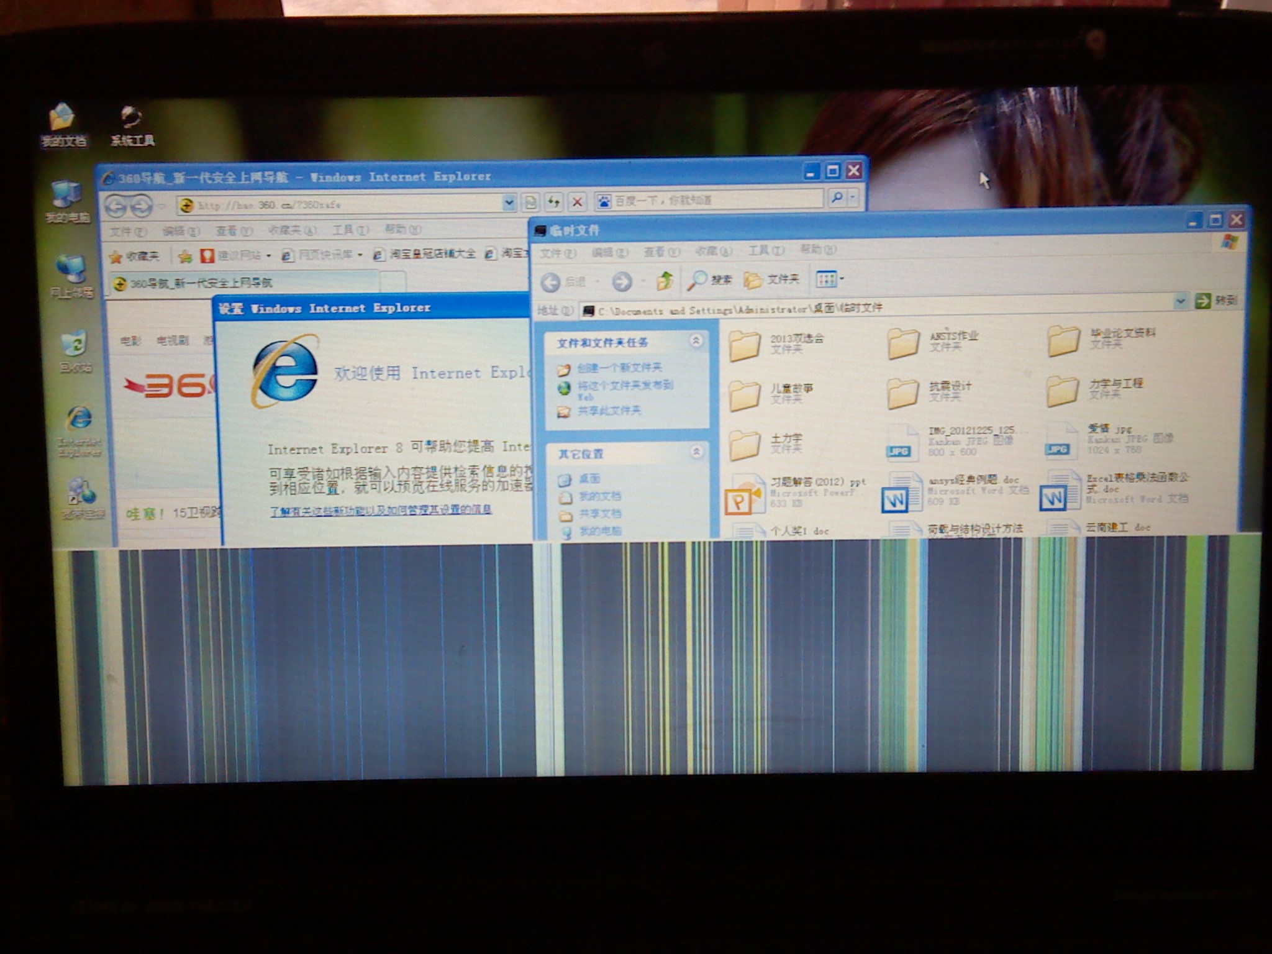Click IE compatibility view icon

(530, 202)
